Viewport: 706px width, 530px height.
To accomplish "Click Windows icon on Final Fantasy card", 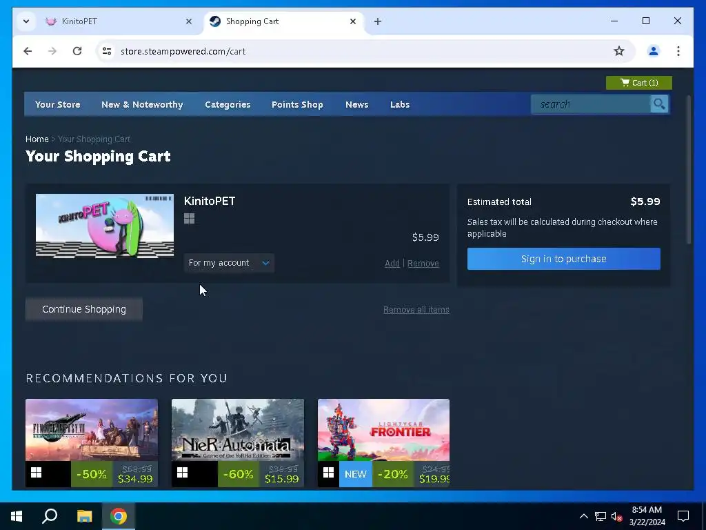I will point(36,472).
